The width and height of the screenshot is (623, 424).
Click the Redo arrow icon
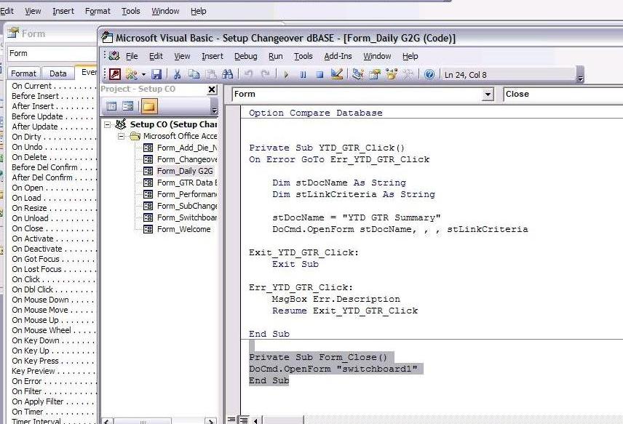pyautogui.click(x=265, y=74)
